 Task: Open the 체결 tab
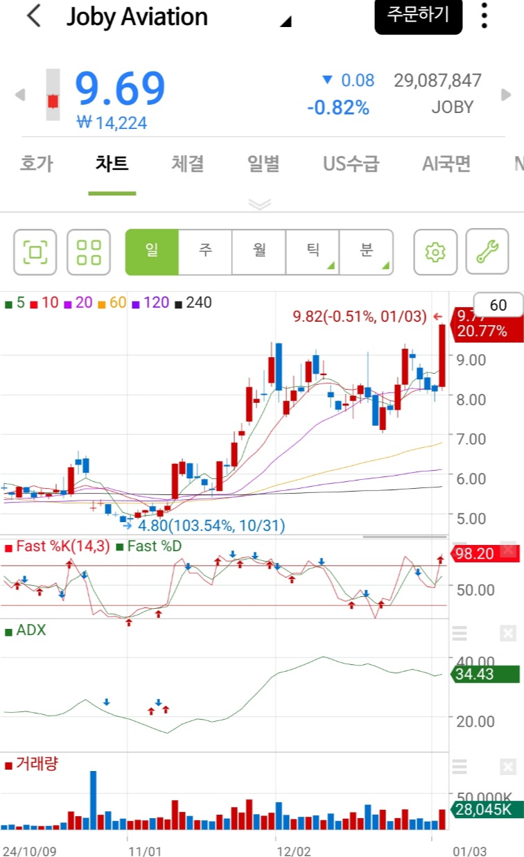[188, 164]
